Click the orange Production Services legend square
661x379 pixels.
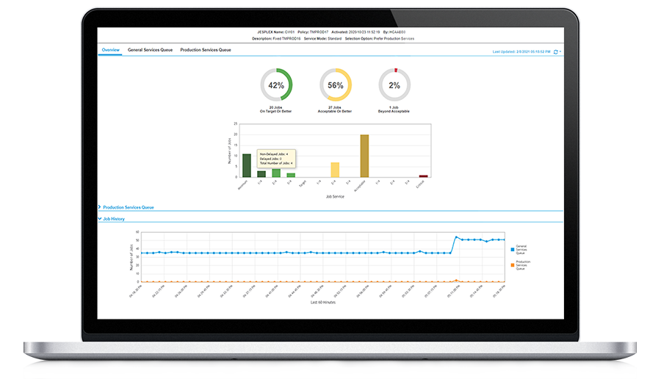point(512,264)
